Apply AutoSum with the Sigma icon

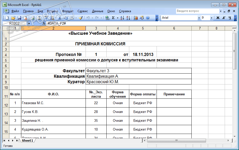(113, 18)
